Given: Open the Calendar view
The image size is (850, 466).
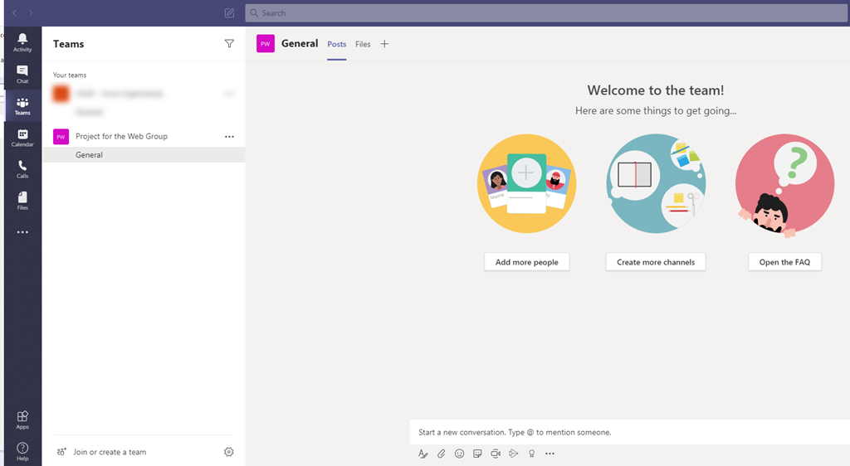Looking at the screenshot, I should [22, 138].
